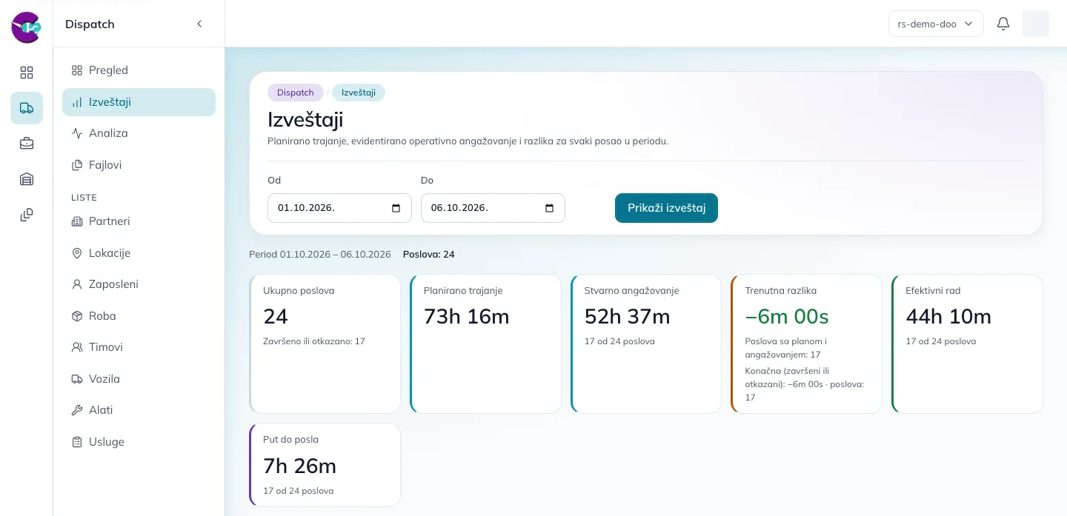Click the app logo icon
This screenshot has width=1067, height=516.
point(27,27)
